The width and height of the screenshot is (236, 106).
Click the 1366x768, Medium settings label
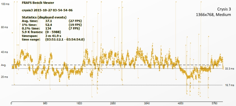click(x=213, y=15)
